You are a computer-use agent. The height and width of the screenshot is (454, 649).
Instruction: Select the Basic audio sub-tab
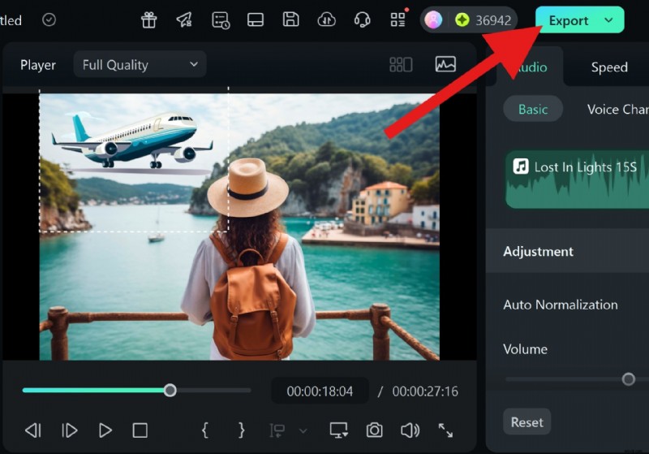tap(533, 109)
